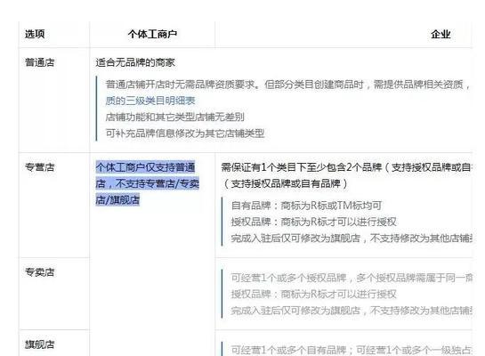Viewport: 485px width, 356px height.
Task: Click the line starting '普通店铺开店时无需品牌资质要求'
Action: (x=288, y=85)
